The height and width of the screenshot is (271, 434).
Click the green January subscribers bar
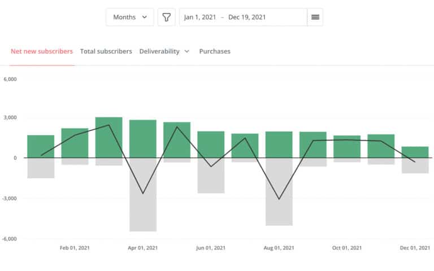tap(41, 146)
